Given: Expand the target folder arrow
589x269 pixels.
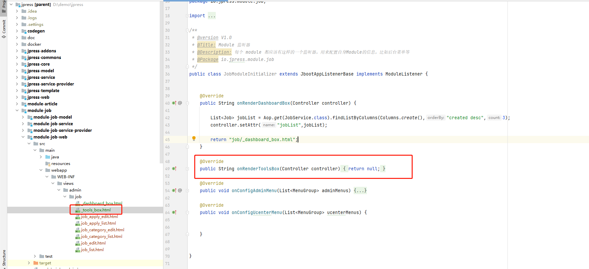Looking at the screenshot, I should click(x=29, y=263).
